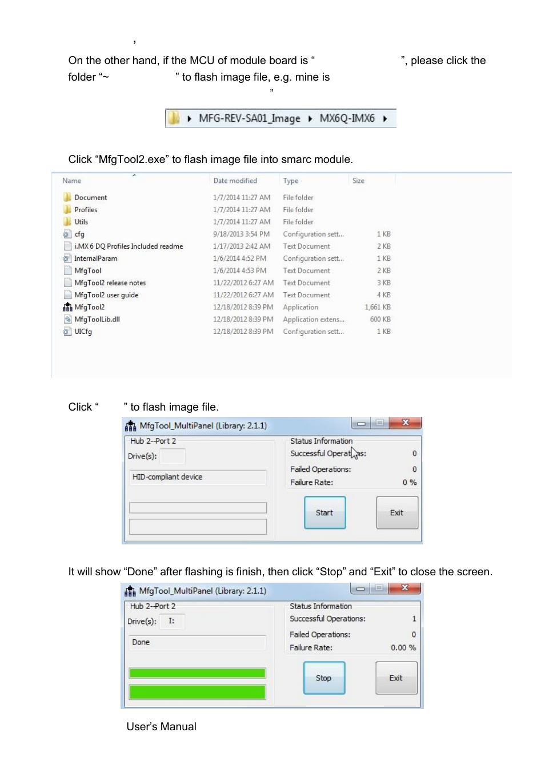
Task: Go to MFG-REV-SA01_Image breadcrumb folder
Action: point(249,118)
